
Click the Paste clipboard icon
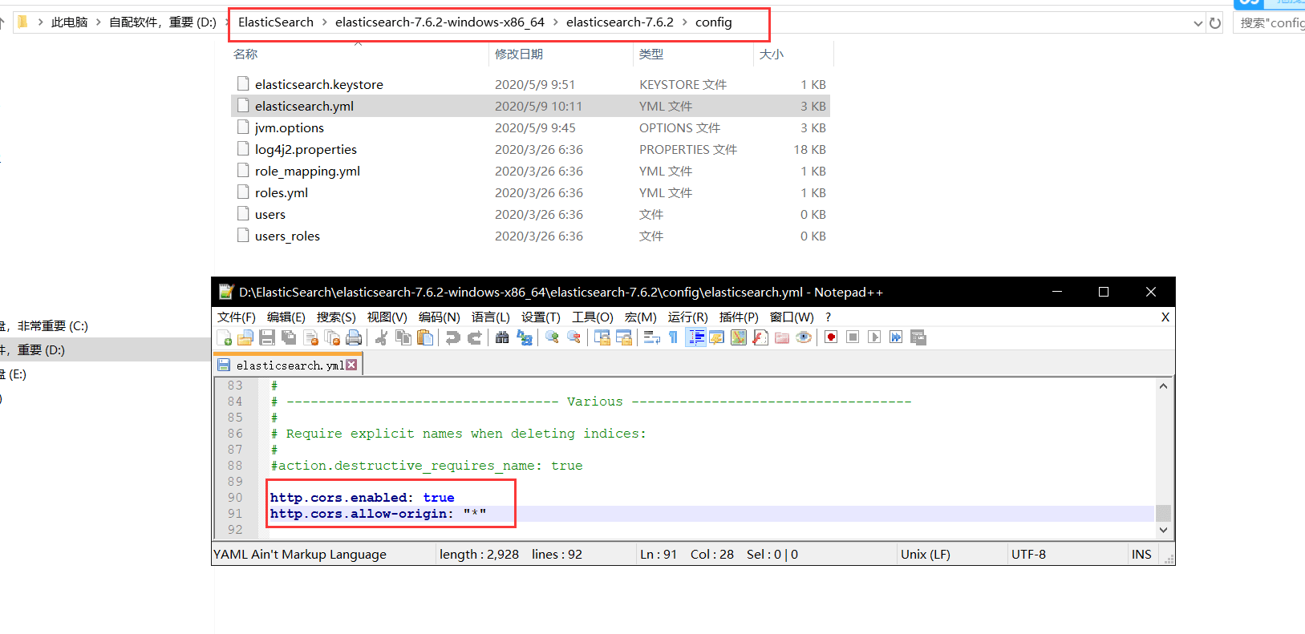pyautogui.click(x=425, y=337)
